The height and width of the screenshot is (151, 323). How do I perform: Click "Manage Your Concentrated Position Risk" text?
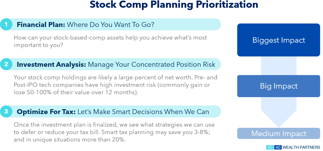coord(151,64)
